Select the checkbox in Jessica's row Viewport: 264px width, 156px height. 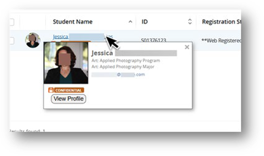[x=12, y=41]
